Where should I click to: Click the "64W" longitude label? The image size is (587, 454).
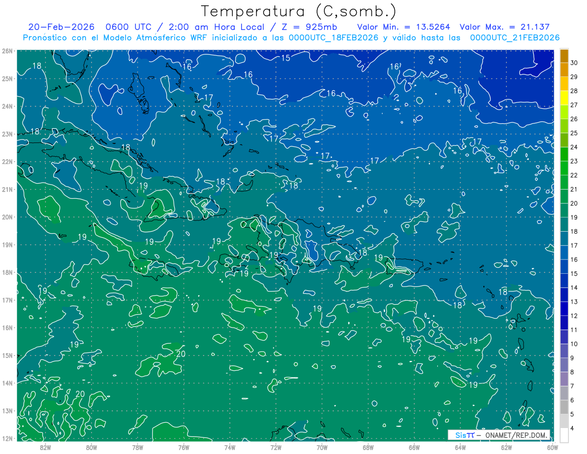(x=460, y=447)
